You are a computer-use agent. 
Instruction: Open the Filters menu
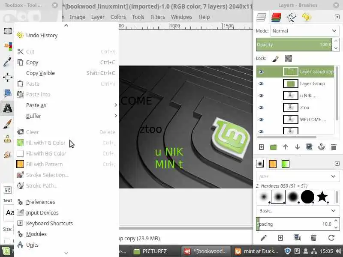click(157, 17)
